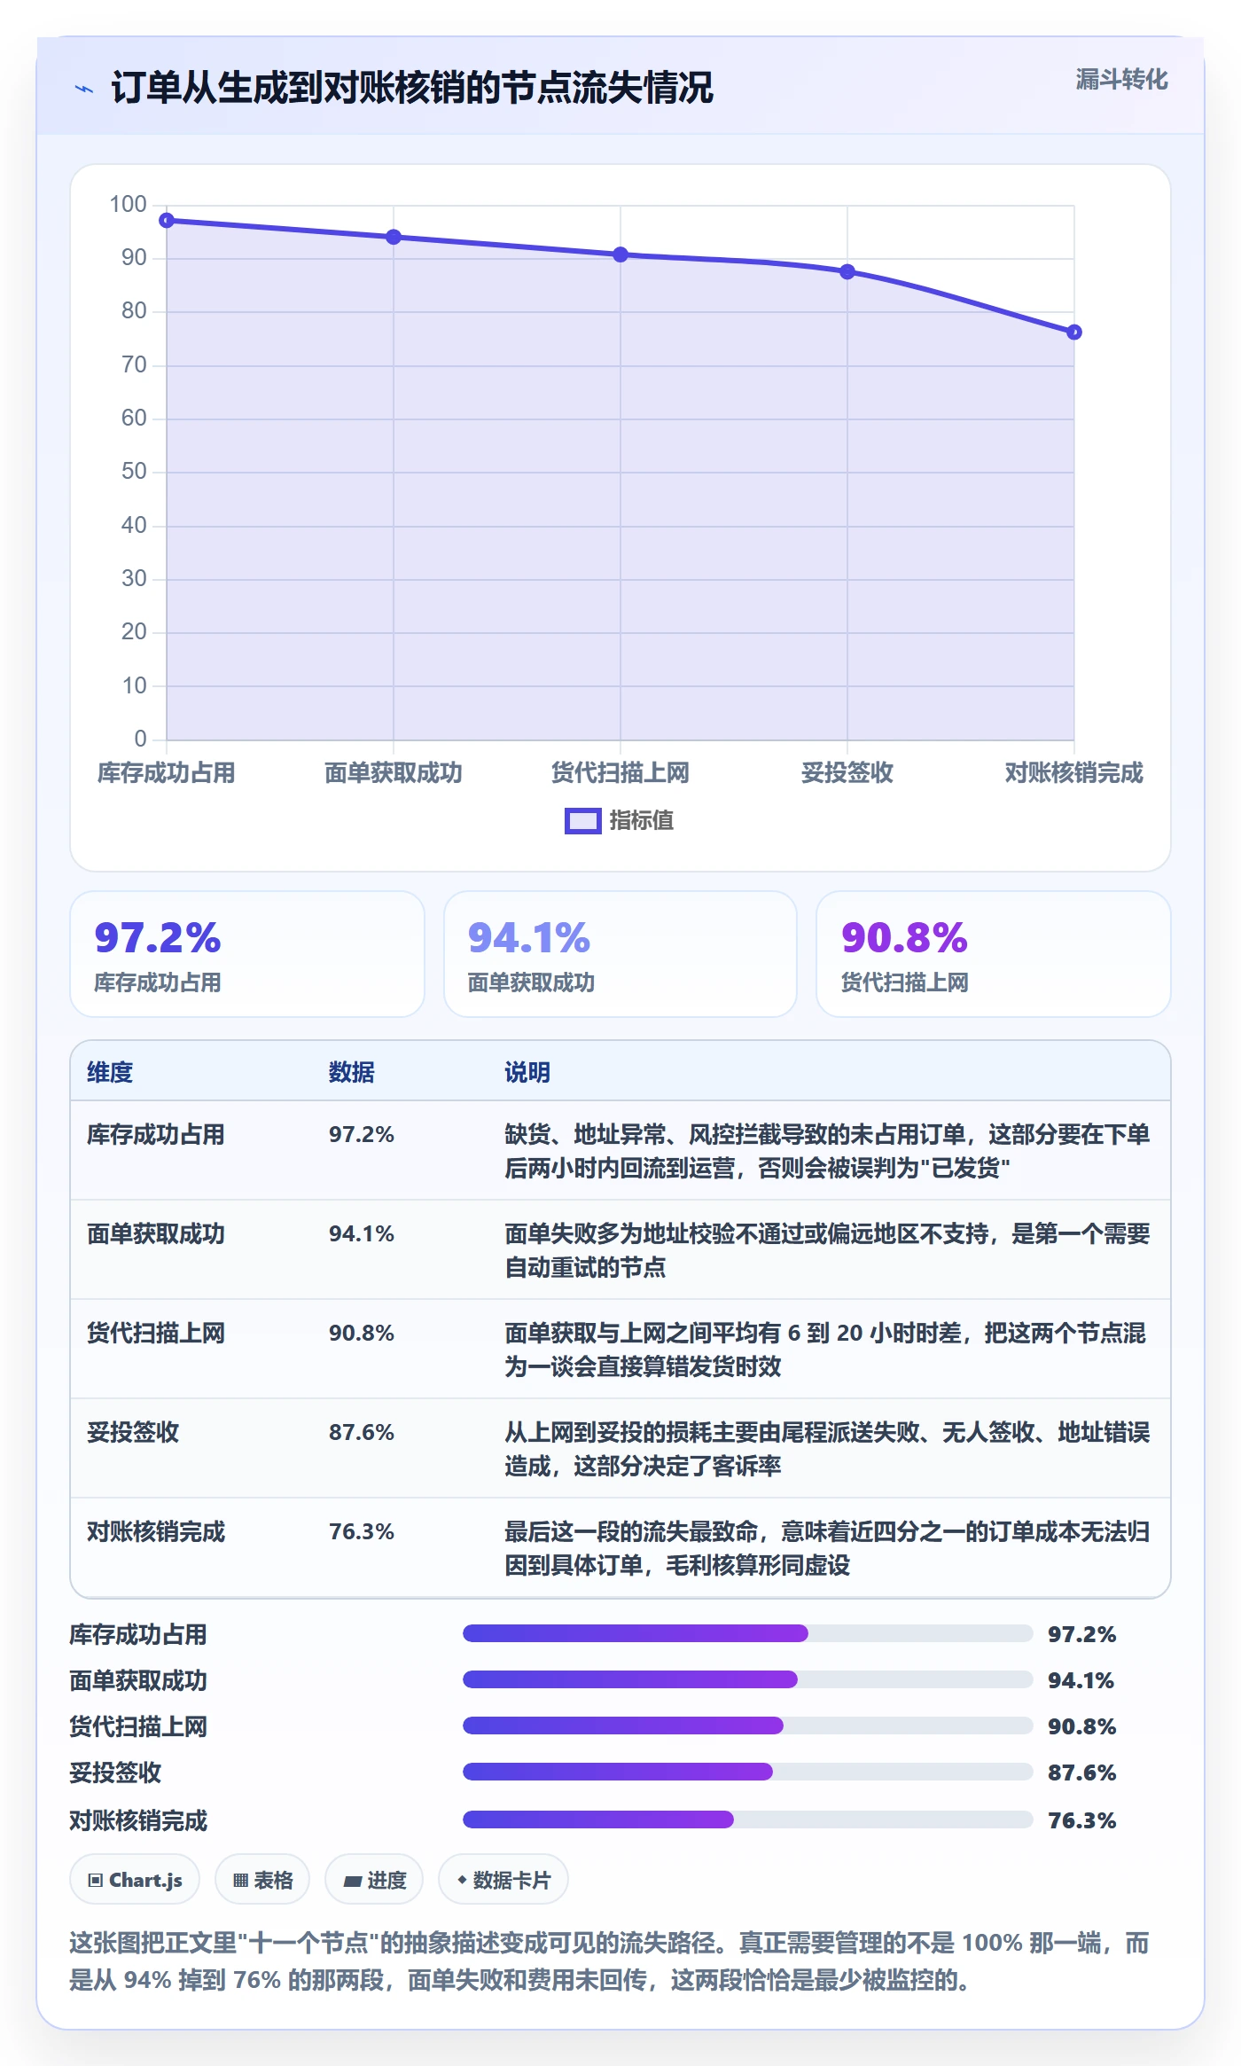Click the 100 label on the chart axis
This screenshot has height=2066, width=1241.
click(129, 205)
